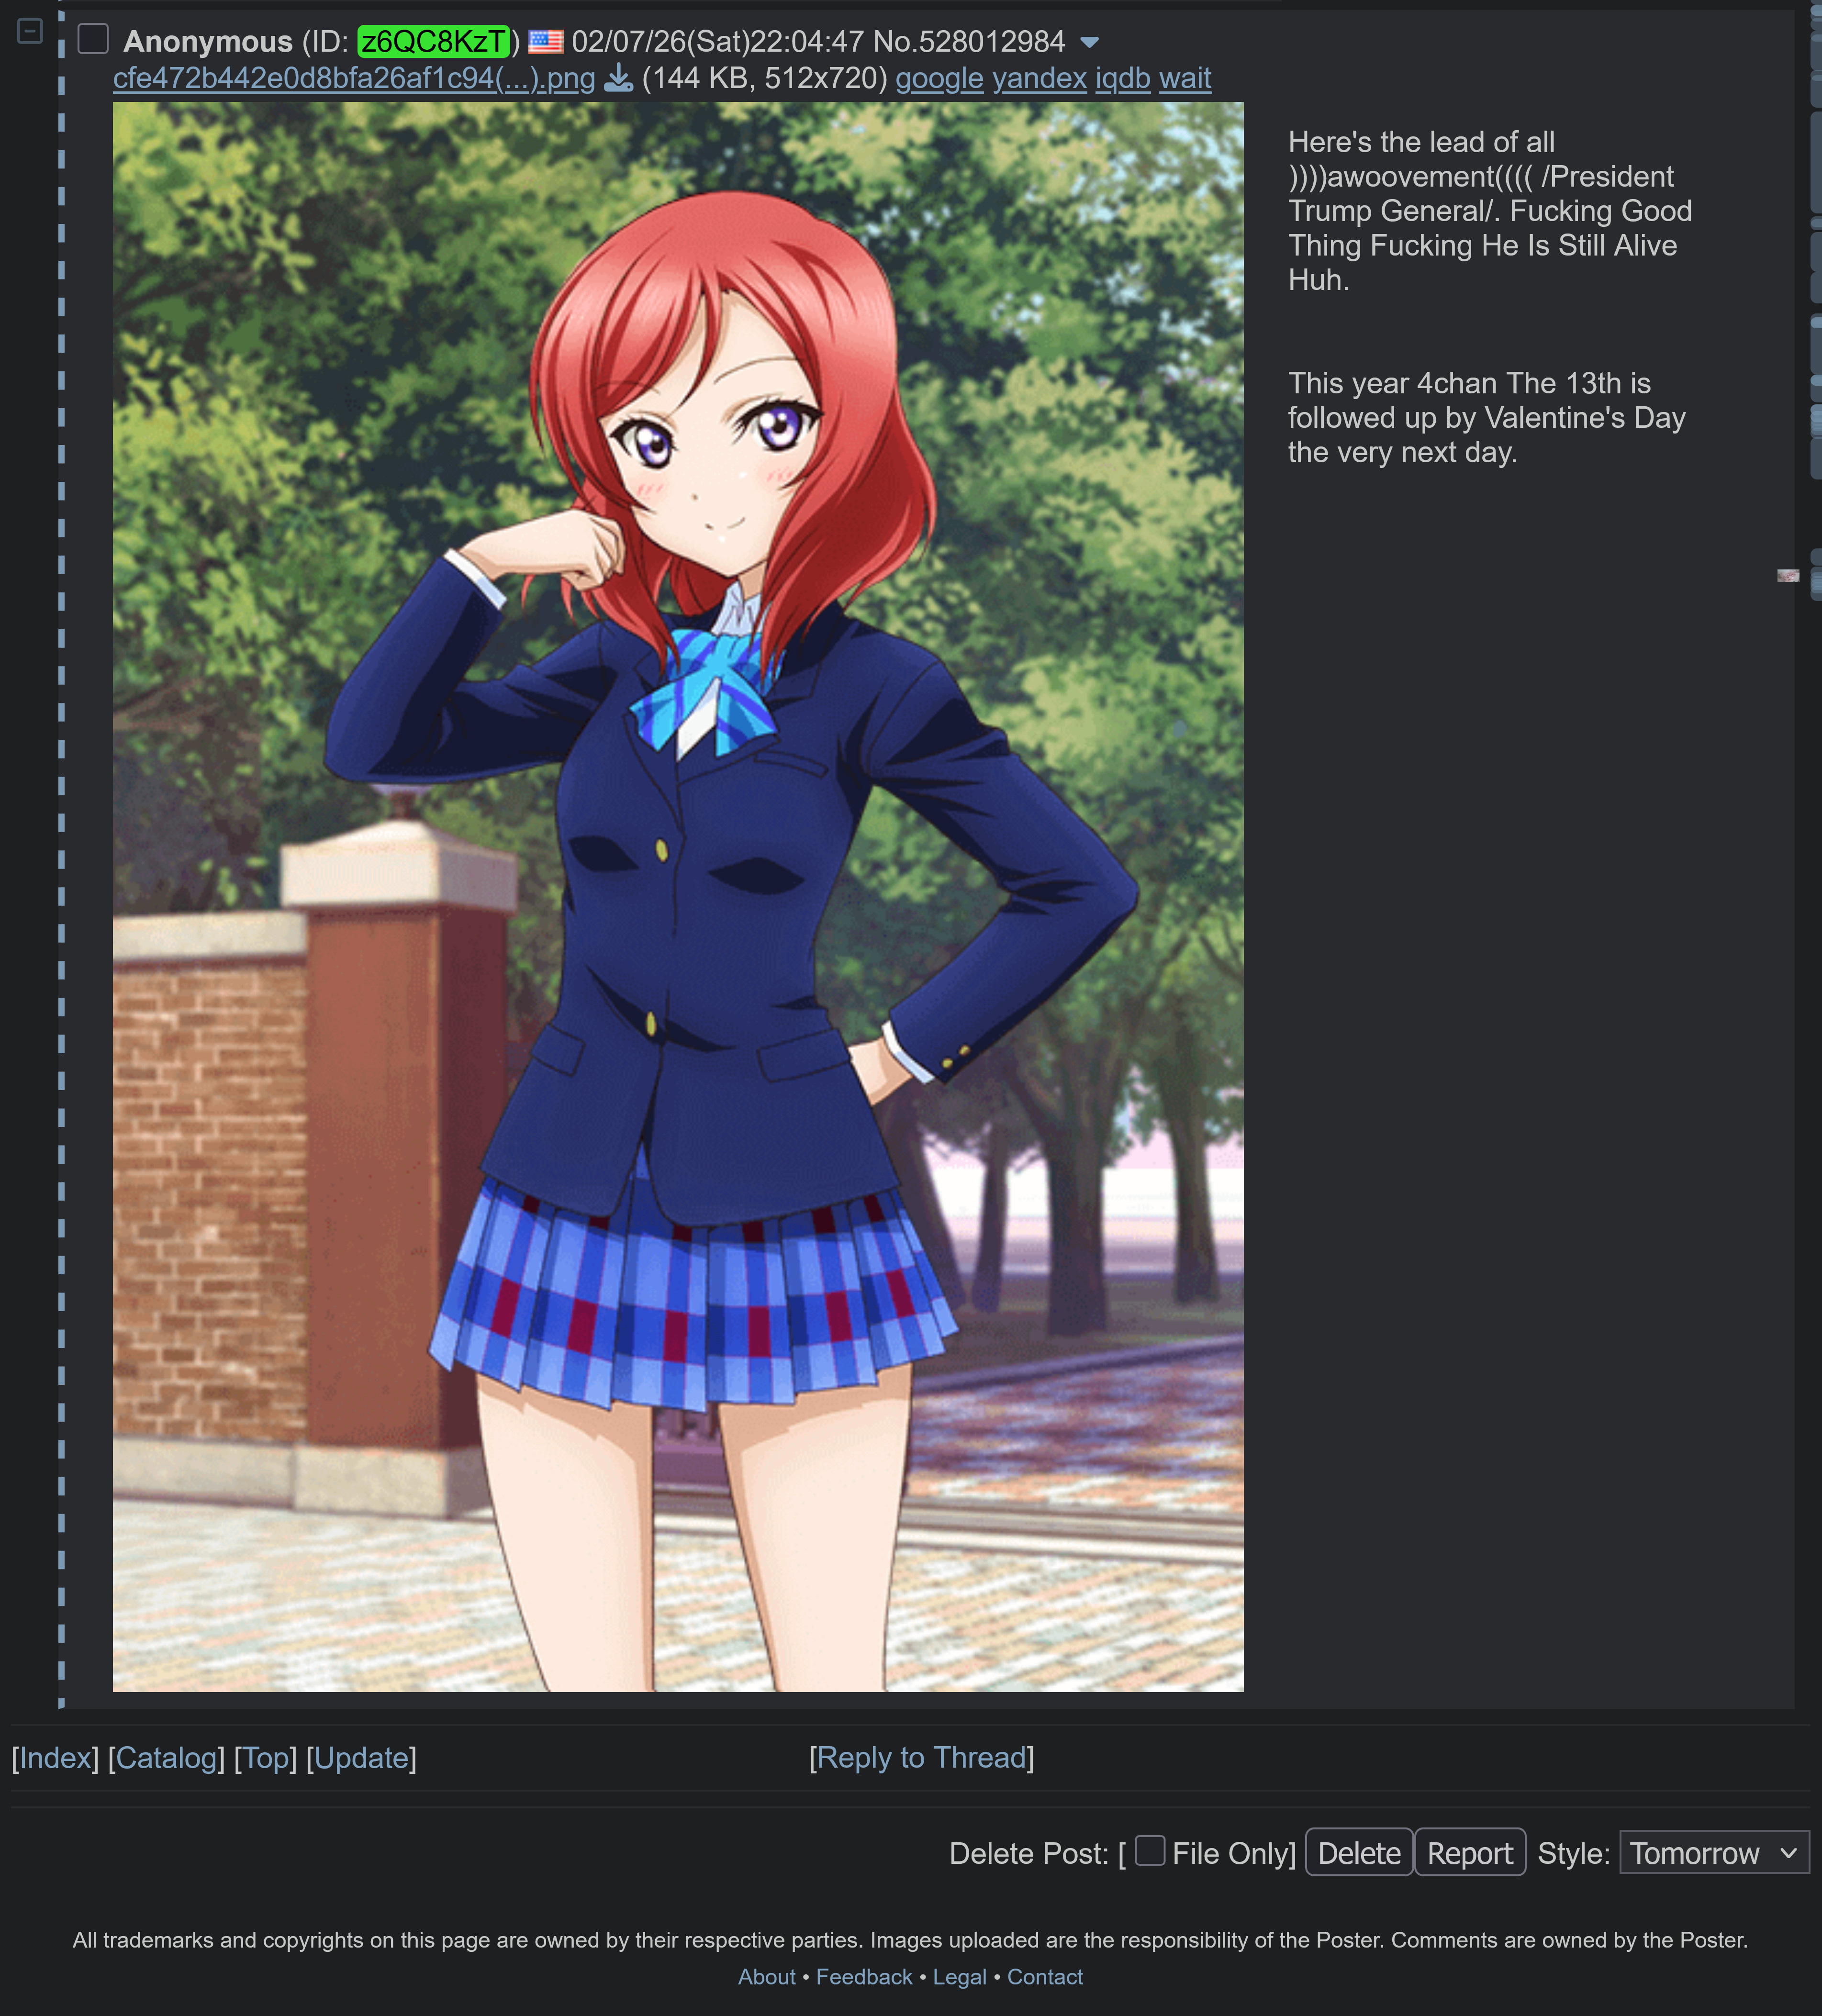Search image with iqdb link
The height and width of the screenshot is (2016, 1822).
click(x=1122, y=78)
